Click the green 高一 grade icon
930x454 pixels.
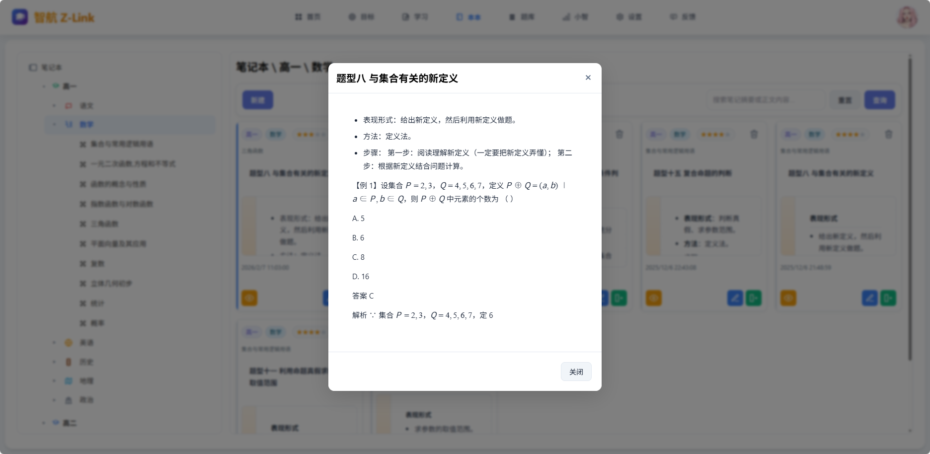pos(56,86)
